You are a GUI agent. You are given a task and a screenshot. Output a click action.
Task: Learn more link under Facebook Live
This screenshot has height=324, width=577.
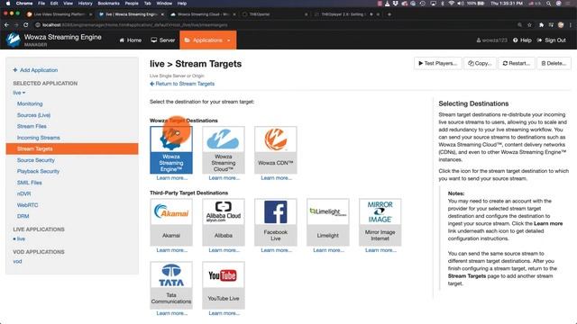pos(277,250)
